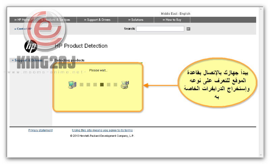The image size is (270, 164).
Task: Select Support & Drivers in left sidebar
Action: 27,60
